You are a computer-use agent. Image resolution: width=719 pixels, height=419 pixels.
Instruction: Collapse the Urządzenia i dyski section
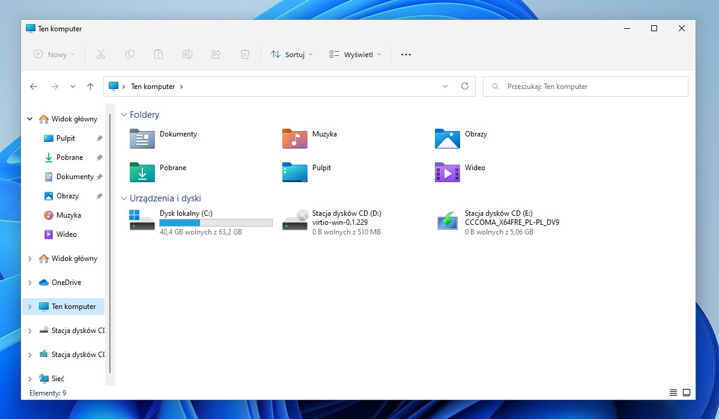click(x=124, y=198)
